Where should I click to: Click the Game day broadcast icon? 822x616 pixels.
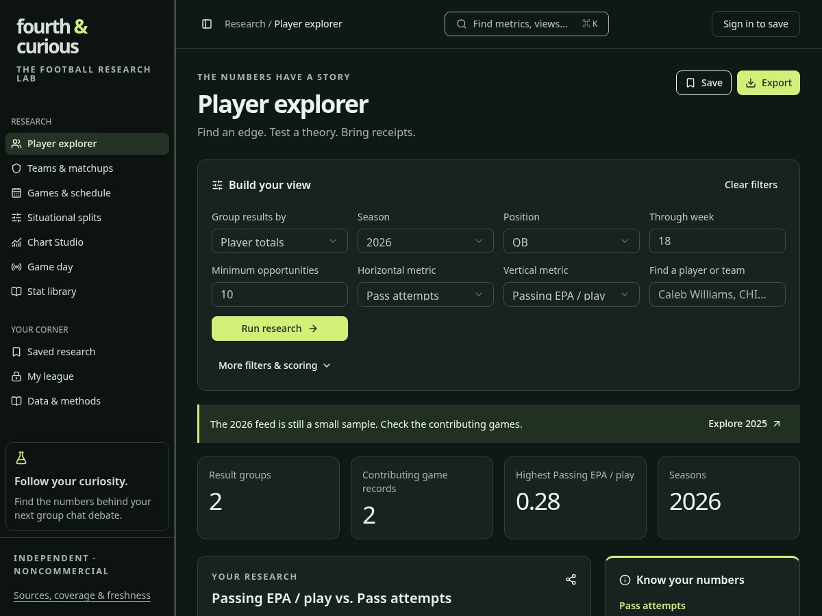click(x=16, y=267)
